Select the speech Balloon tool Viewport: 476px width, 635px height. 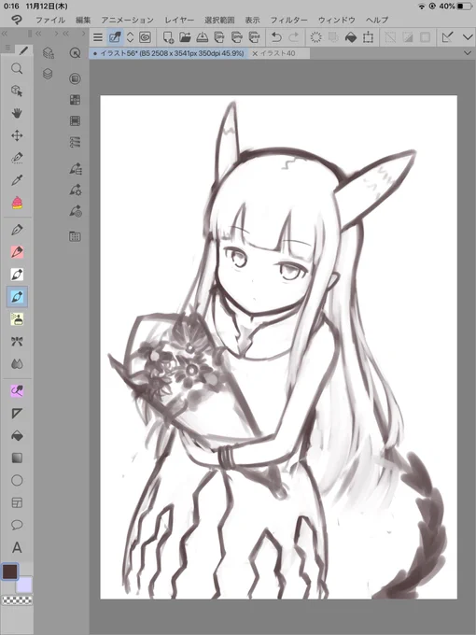tap(17, 525)
